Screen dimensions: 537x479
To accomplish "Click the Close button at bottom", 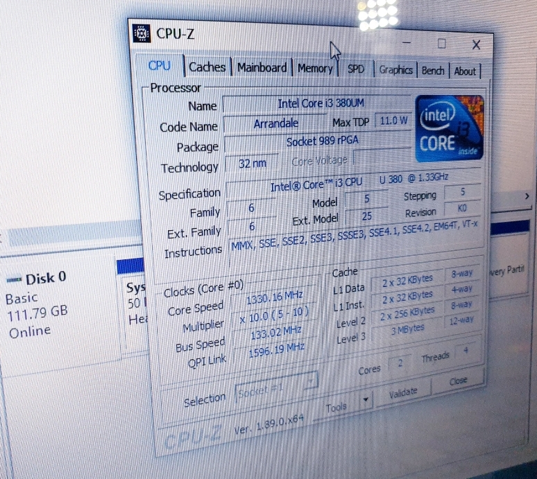I will click(458, 381).
